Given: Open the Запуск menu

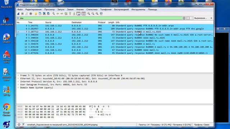Looking at the screenshot, I should point(61,10).
